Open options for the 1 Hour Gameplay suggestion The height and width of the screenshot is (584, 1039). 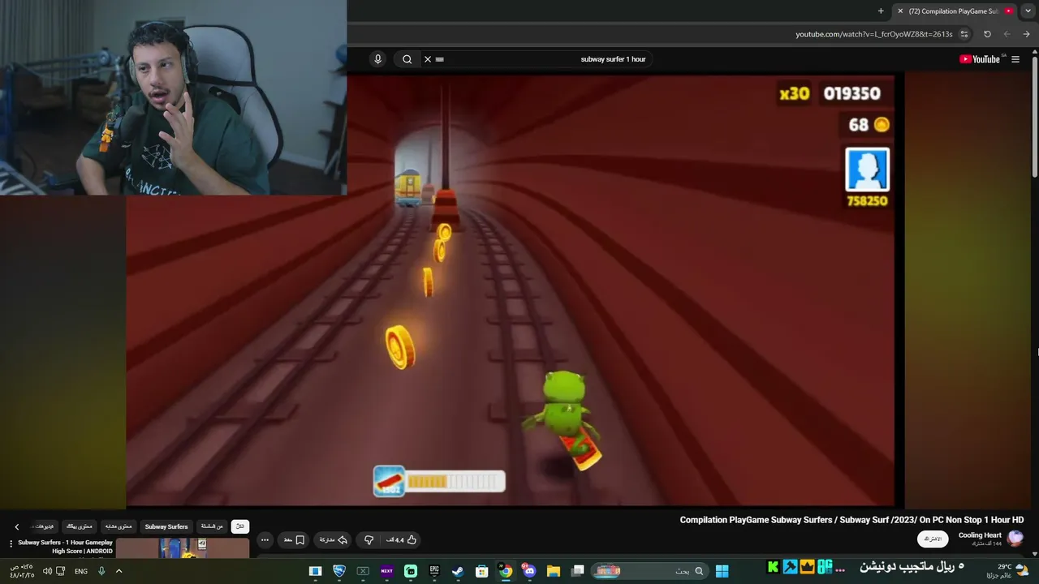pyautogui.click(x=11, y=543)
